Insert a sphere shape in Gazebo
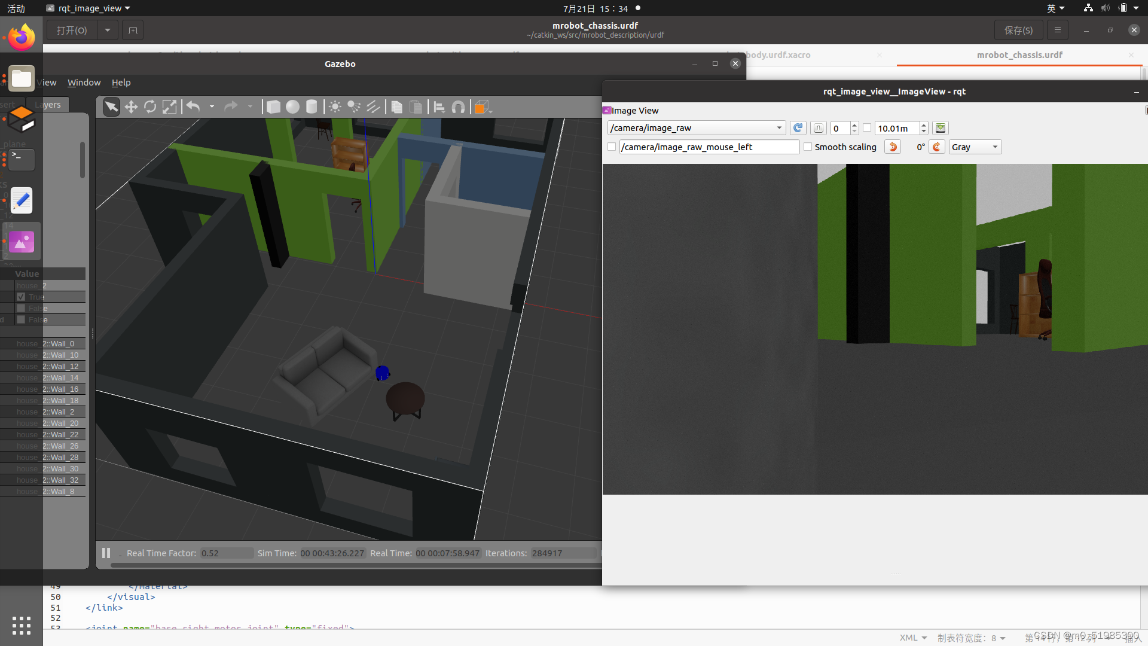 click(x=292, y=107)
